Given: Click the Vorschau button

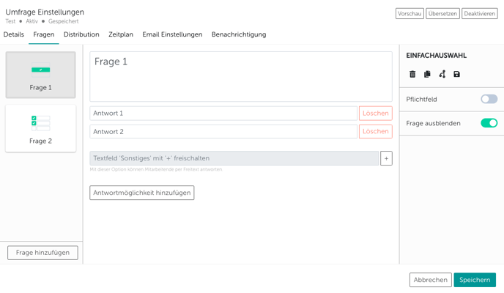Looking at the screenshot, I should tap(409, 13).
